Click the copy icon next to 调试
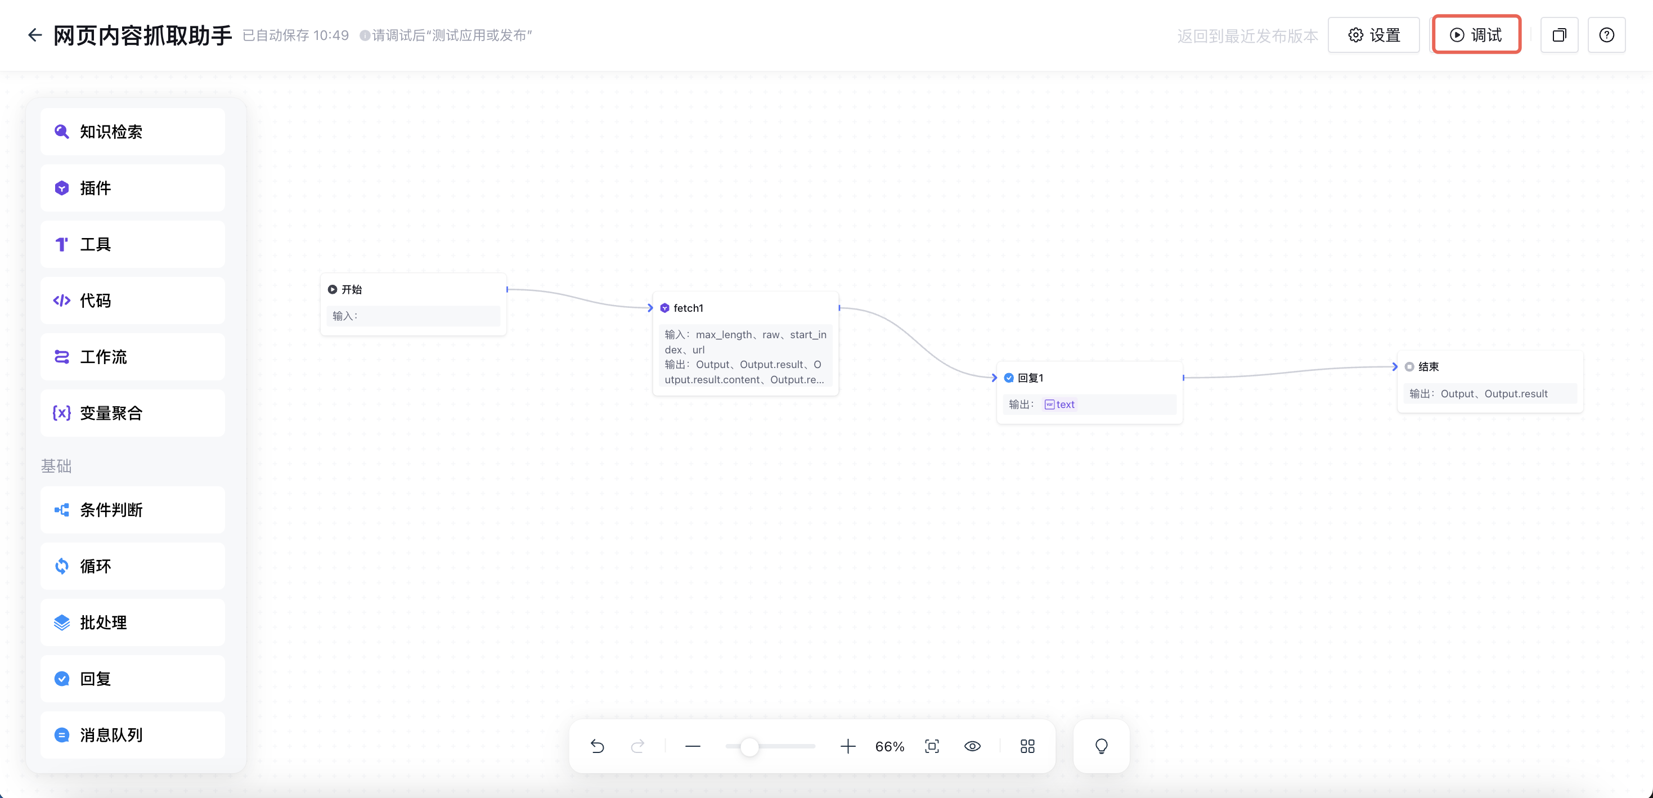Viewport: 1653px width, 798px height. point(1558,35)
